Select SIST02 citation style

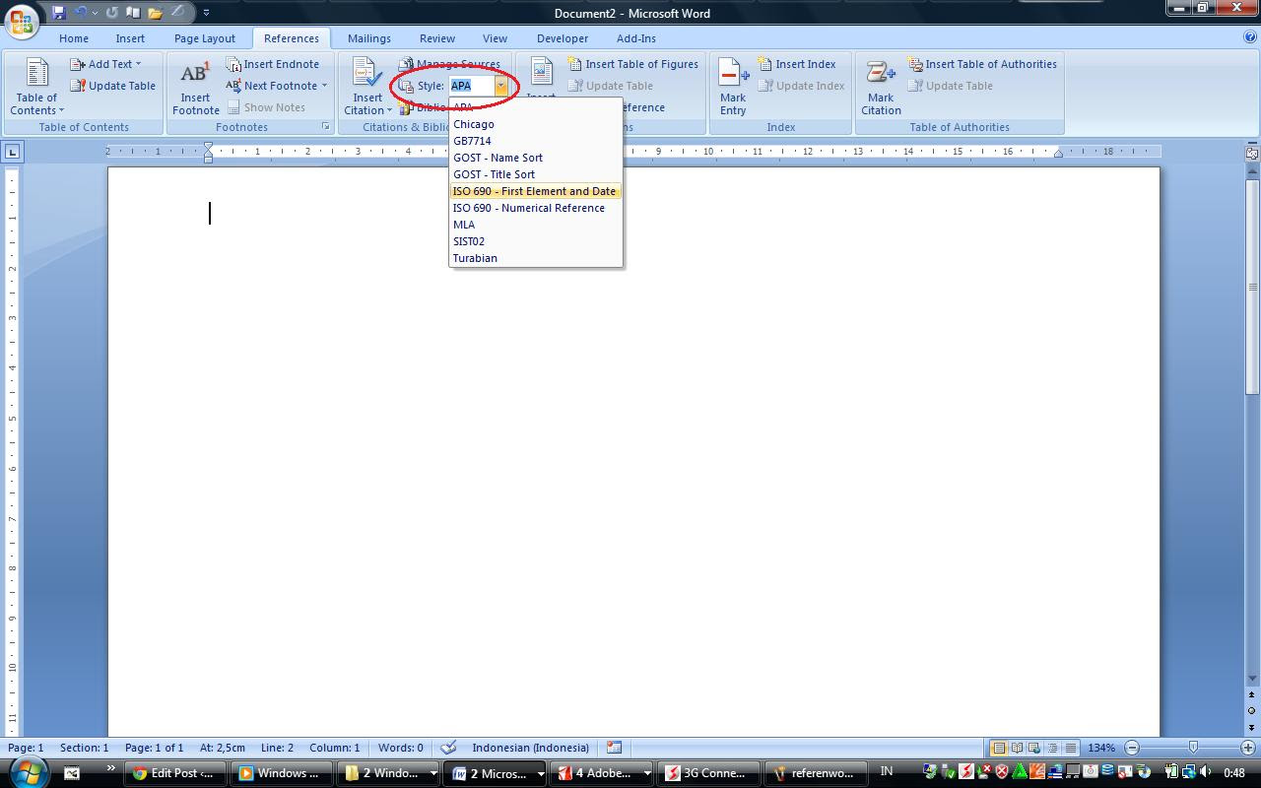coord(535,241)
